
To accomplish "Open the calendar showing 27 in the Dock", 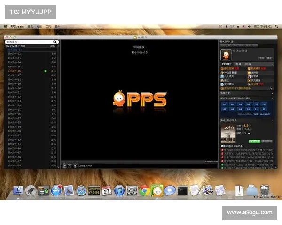I will click(x=107, y=191).
